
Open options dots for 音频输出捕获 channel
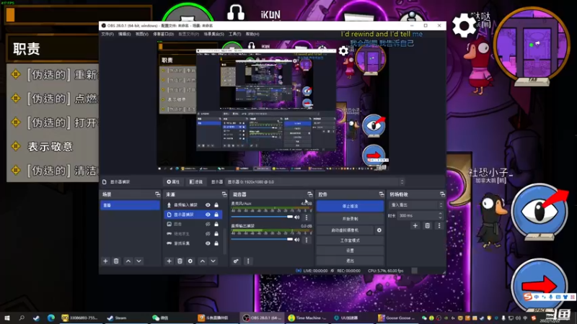307,240
